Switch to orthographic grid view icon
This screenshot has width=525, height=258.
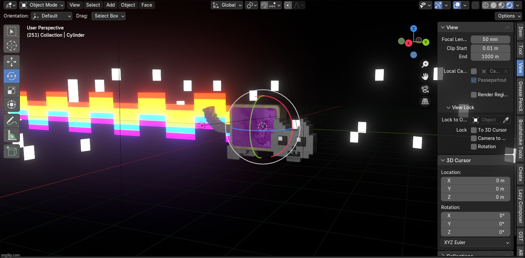[x=425, y=102]
